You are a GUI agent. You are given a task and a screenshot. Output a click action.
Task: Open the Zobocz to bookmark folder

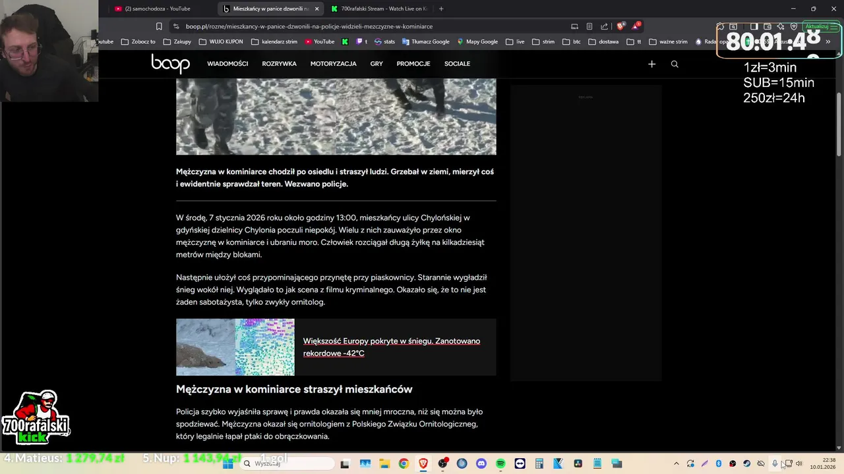point(138,41)
